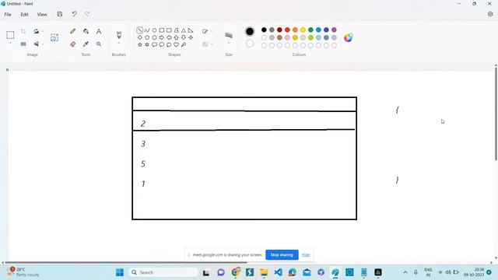Click the taskbar Search box
The image size is (498, 280).
point(163,272)
